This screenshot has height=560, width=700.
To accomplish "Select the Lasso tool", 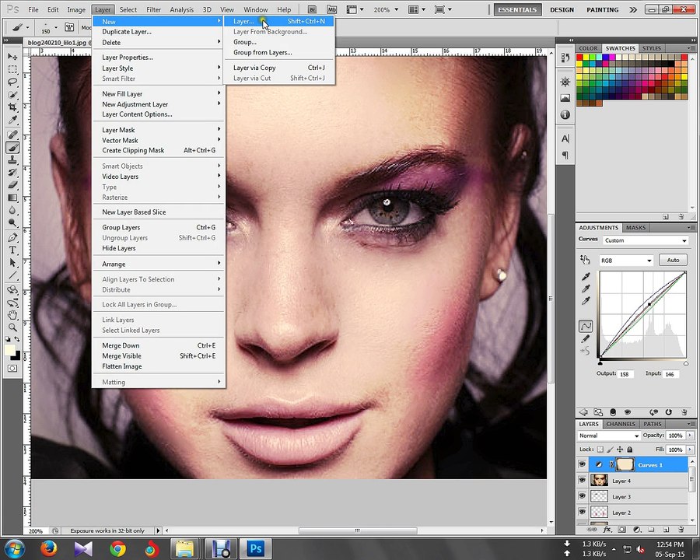I will (12, 82).
